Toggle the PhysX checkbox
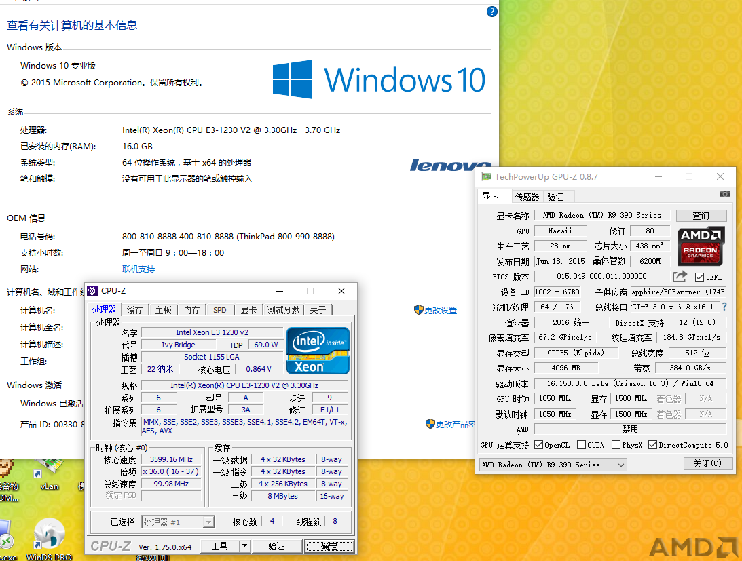The height and width of the screenshot is (561, 742). pos(616,444)
